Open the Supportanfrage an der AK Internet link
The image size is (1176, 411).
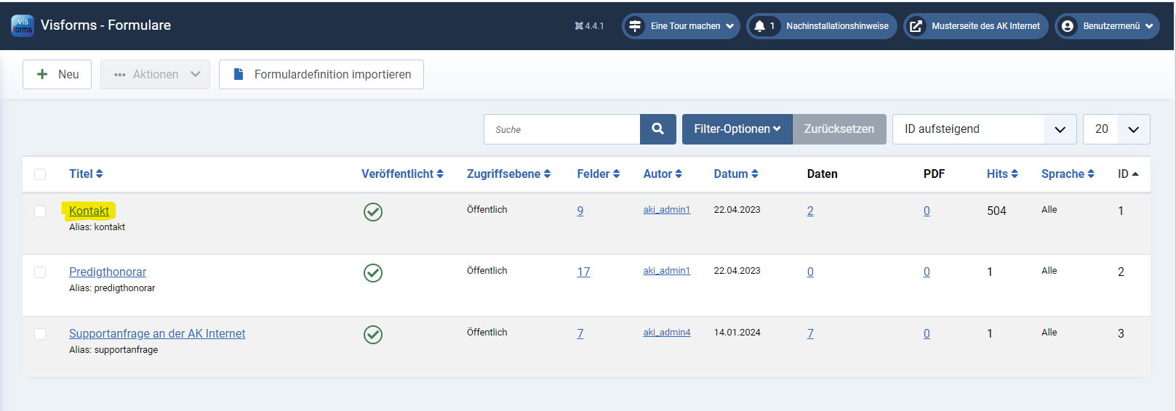[157, 333]
